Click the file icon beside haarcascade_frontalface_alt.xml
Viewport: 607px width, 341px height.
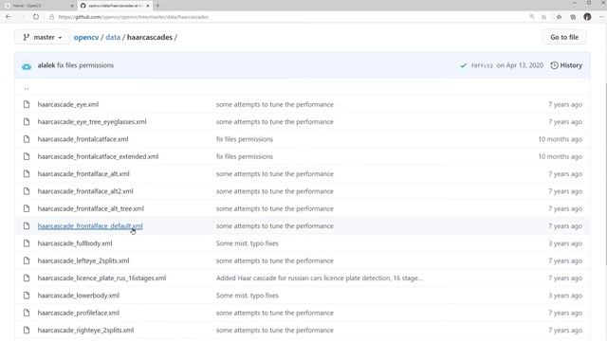[x=27, y=174]
